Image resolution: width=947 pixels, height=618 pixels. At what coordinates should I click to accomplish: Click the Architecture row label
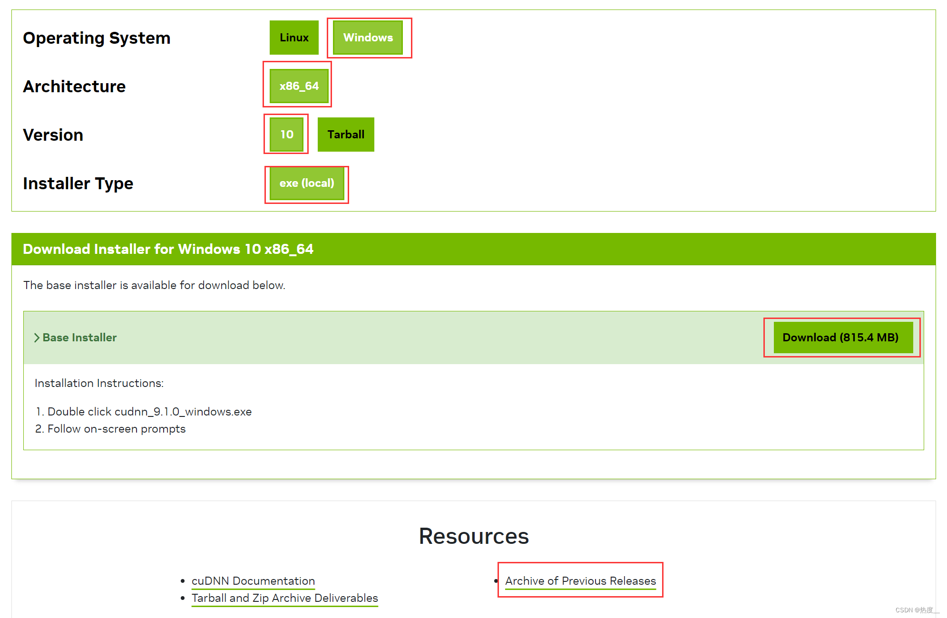click(74, 87)
